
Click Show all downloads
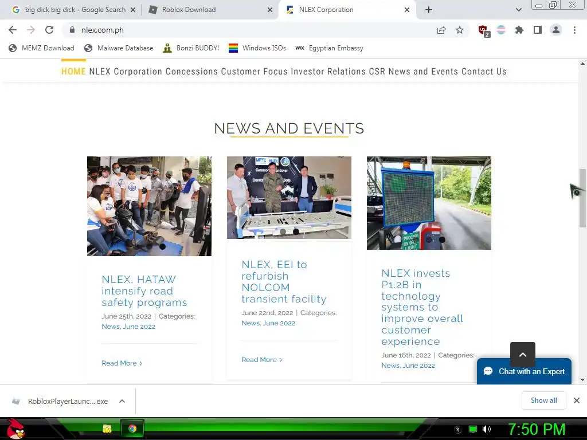(x=543, y=400)
